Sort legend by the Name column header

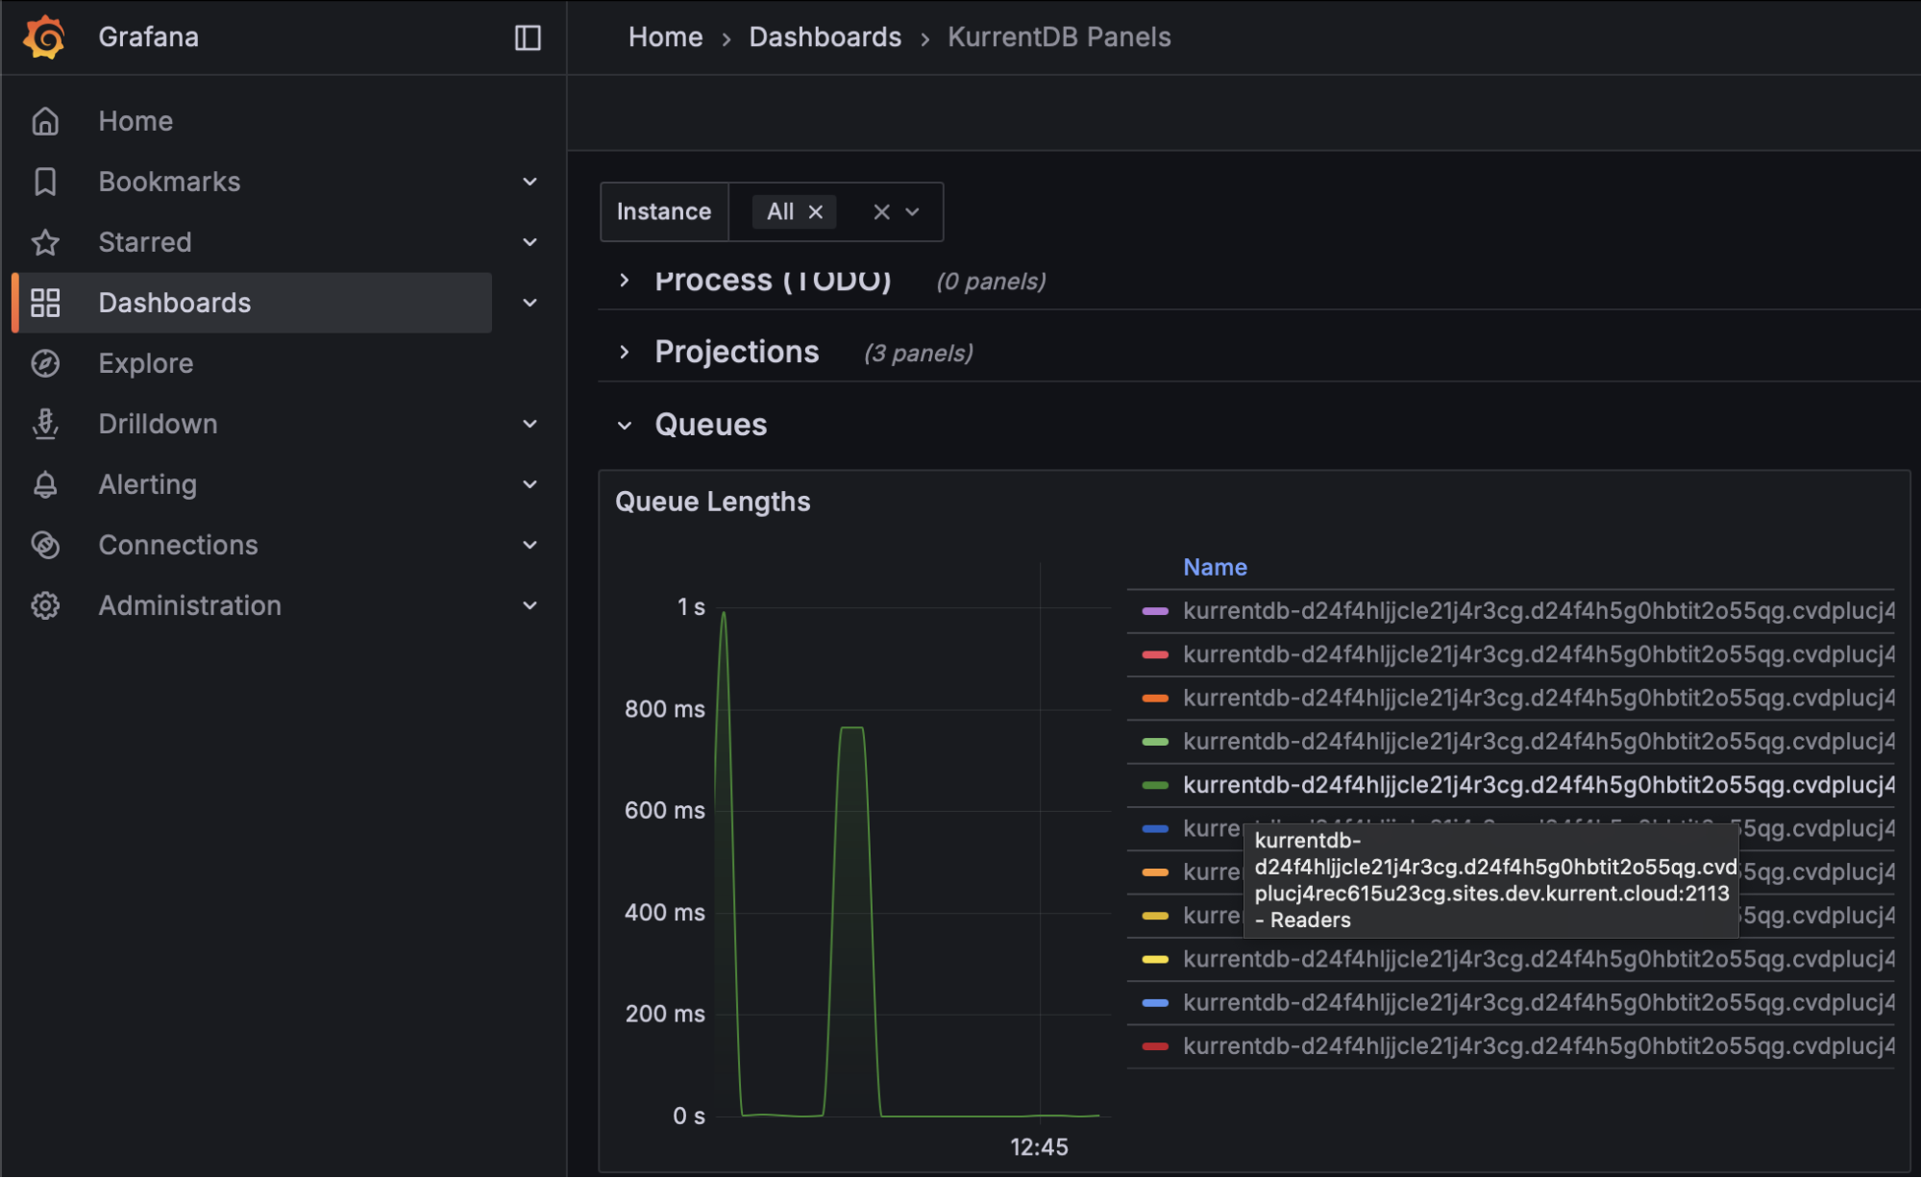coord(1215,567)
